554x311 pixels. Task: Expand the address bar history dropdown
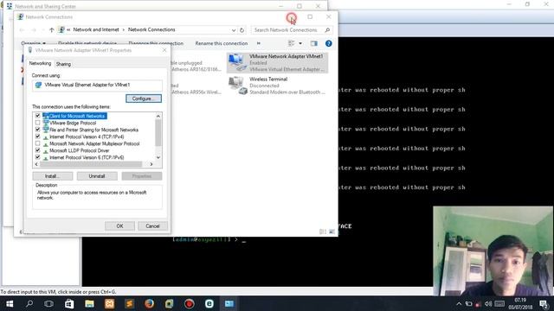234,30
